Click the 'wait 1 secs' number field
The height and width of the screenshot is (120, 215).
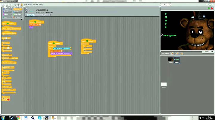point(6,38)
